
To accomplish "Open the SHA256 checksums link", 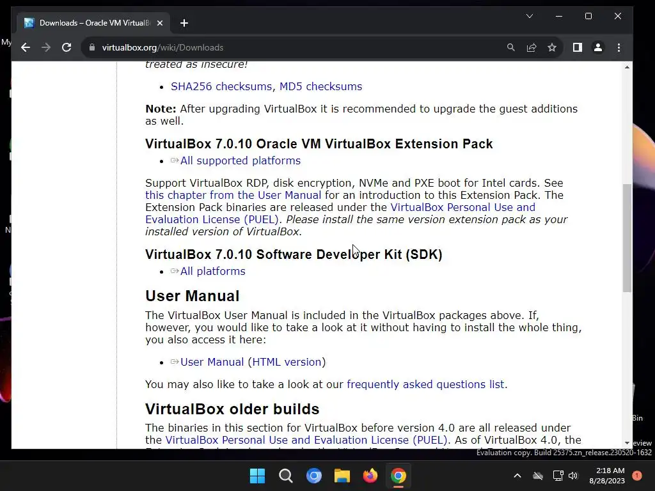I will point(221,86).
